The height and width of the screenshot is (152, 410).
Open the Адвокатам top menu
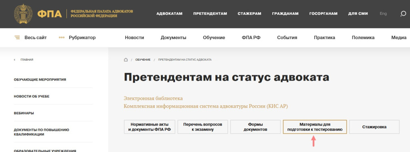[169, 14]
